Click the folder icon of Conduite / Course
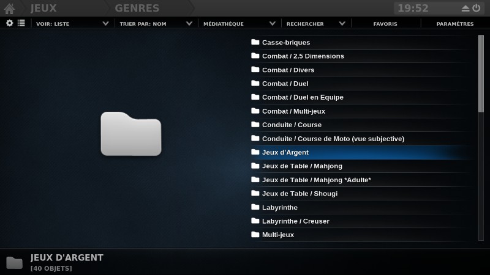490x275 pixels. click(255, 124)
